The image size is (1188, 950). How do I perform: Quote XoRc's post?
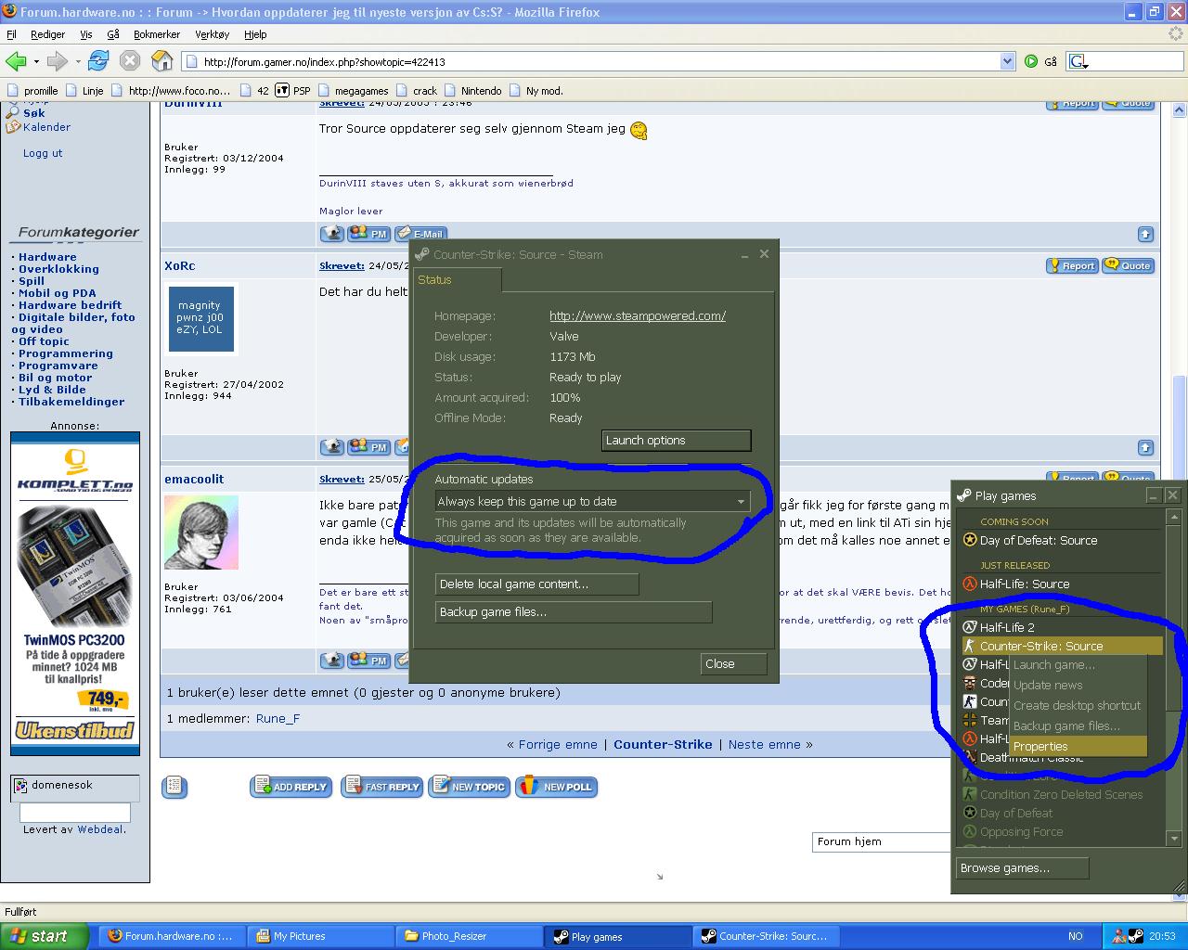click(x=1129, y=265)
